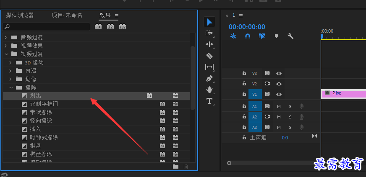Click the delete custom items trash icon
The image size is (366, 177).
(x=186, y=167)
